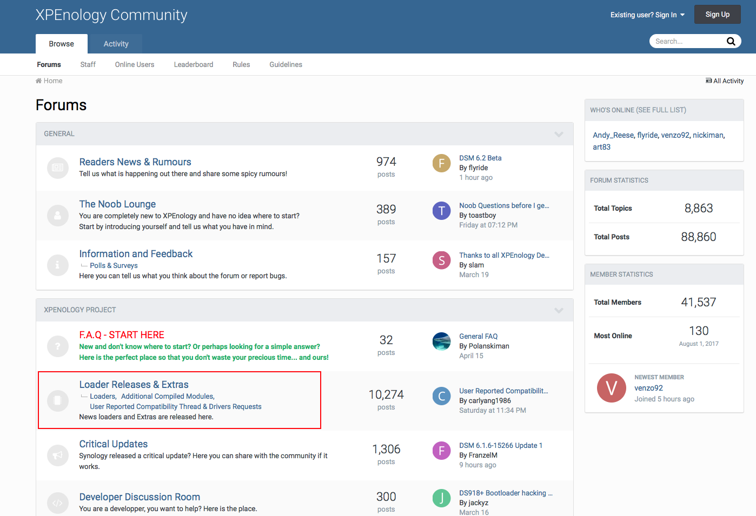Screen dimensions: 756x516
Task: Open the Existing user Sign In dropdown
Action: pyautogui.click(x=647, y=15)
